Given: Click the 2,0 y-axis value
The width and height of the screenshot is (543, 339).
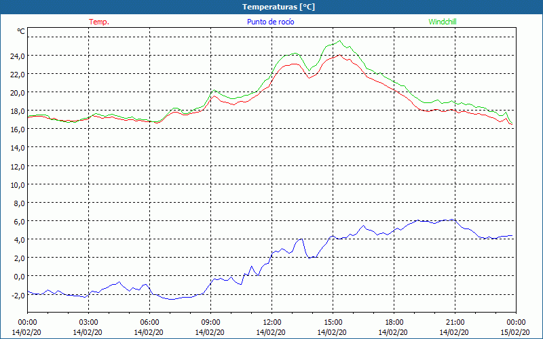Looking at the screenshot, I should (x=19, y=258).
